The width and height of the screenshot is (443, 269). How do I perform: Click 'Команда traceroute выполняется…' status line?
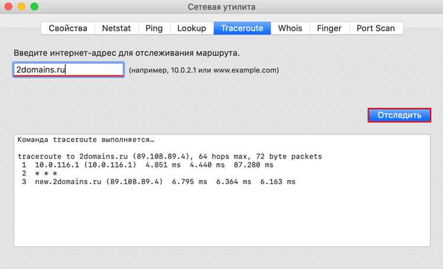[x=86, y=140]
